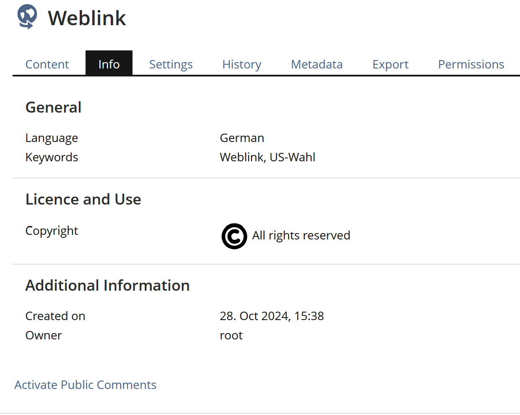520x415 pixels.
Task: Click the Weblink page title
Action: tap(87, 18)
